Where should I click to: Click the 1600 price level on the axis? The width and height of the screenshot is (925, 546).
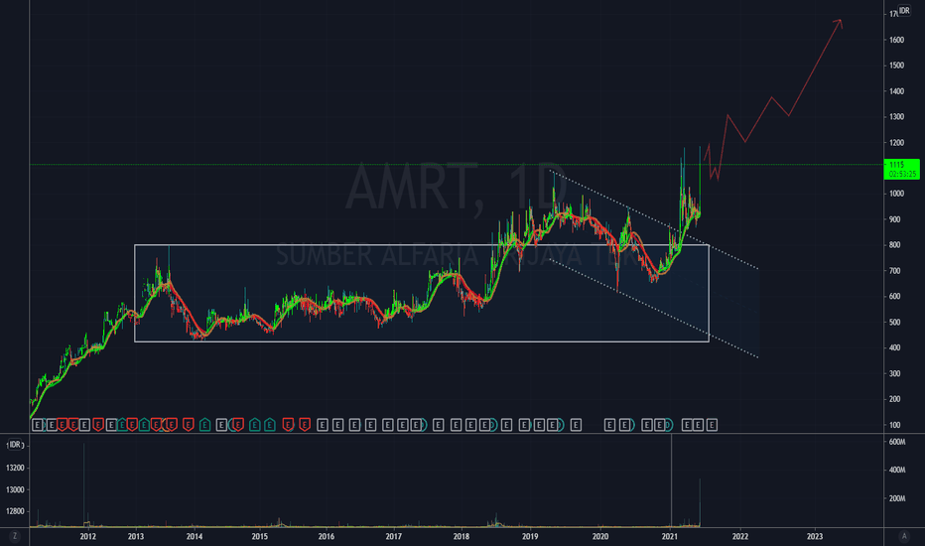click(x=896, y=40)
